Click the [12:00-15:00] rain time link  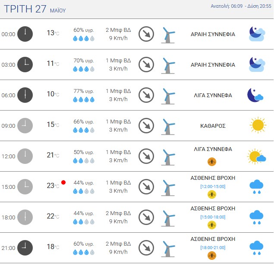(x=213, y=186)
